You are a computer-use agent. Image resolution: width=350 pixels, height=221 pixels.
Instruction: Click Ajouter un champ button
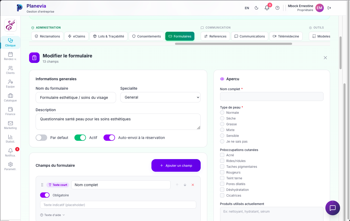176,165
